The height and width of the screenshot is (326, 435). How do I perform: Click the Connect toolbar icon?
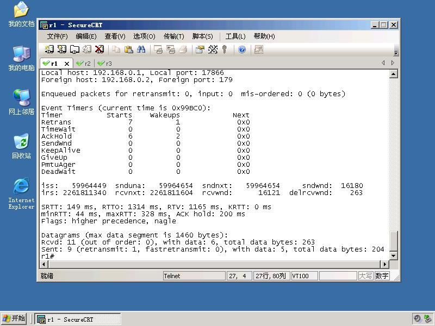pyautogui.click(x=49, y=49)
